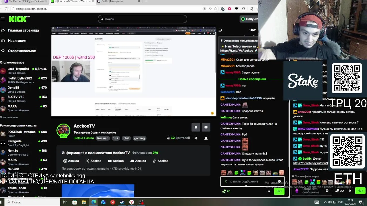Close the AcckooTV Stream browser tab
The image size is (367, 206).
pos(93,1)
